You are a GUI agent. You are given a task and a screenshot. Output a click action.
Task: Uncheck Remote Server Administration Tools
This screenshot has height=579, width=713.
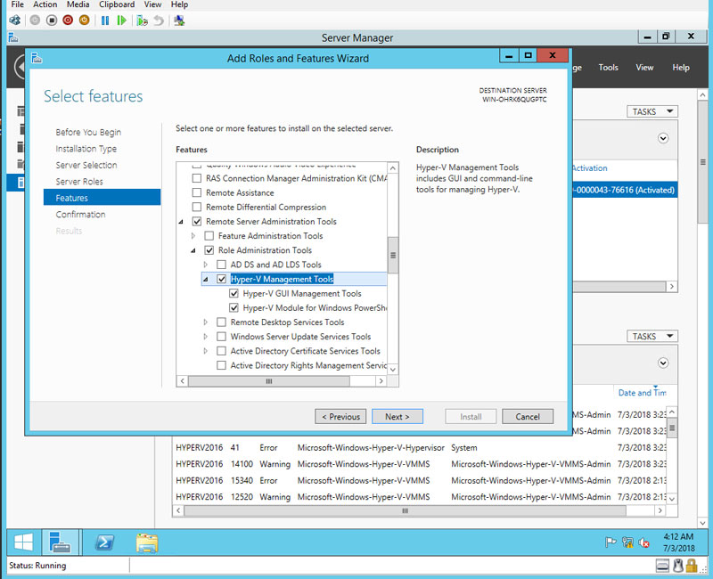[196, 221]
